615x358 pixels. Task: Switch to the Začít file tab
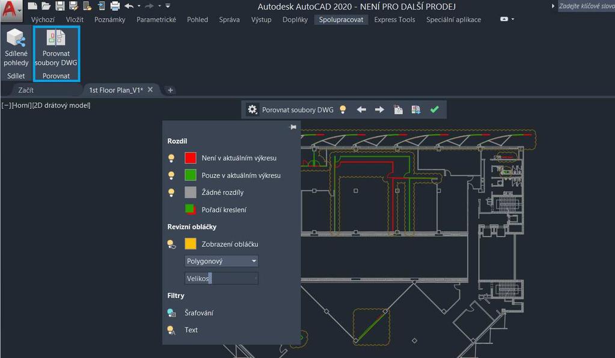[x=26, y=90]
